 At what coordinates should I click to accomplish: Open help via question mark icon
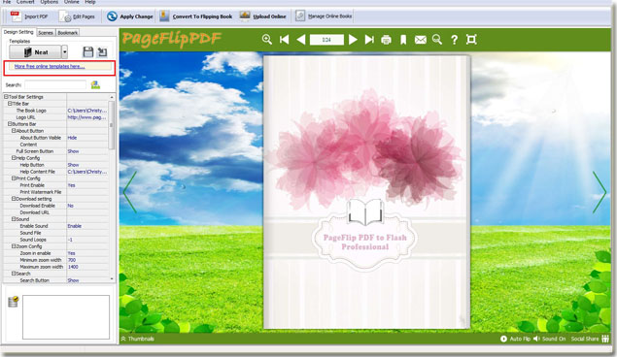pyautogui.click(x=454, y=40)
